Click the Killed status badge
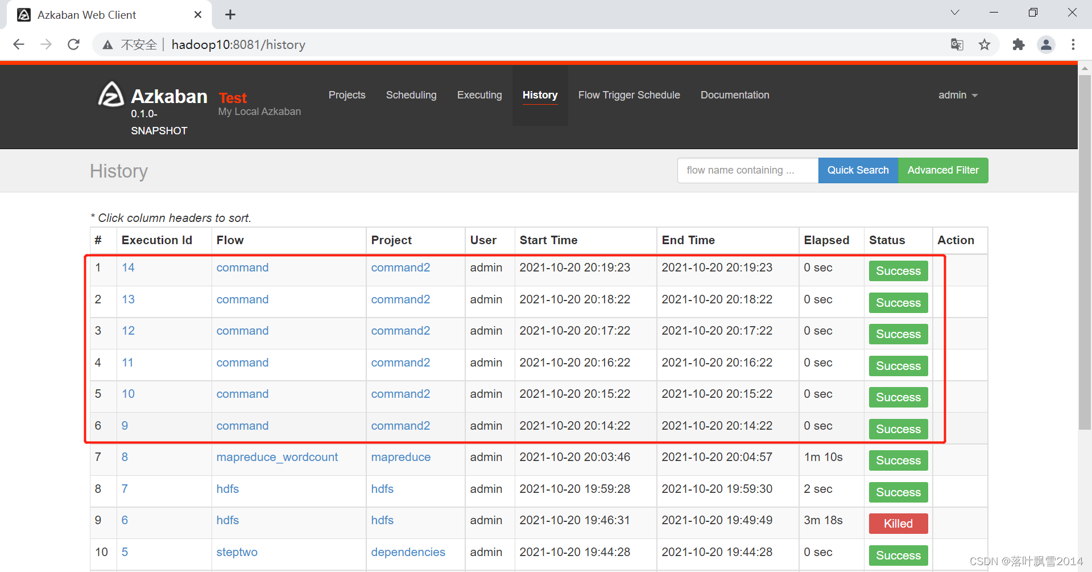 click(898, 524)
